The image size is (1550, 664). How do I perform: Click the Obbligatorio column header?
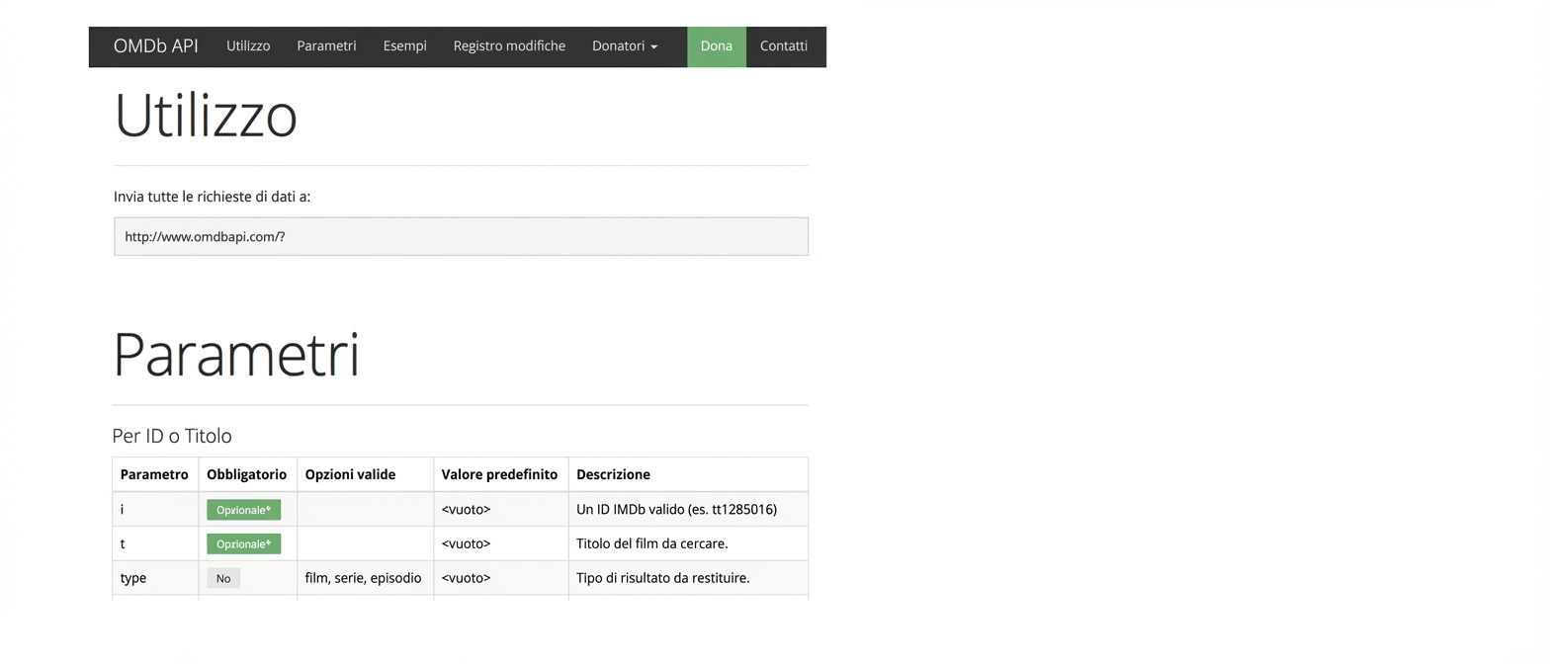click(x=247, y=474)
